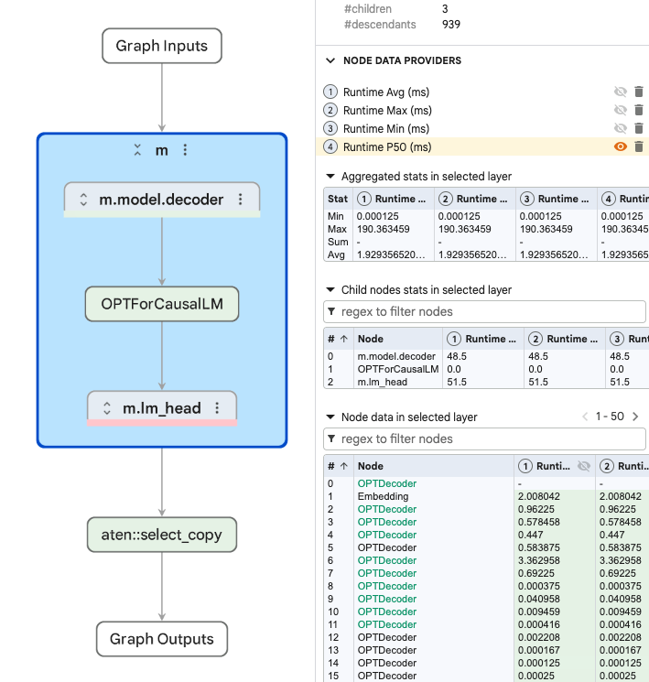Screen dimensions: 649x682
Task: Delete Runtime Max (ms) provider
Action: [639, 110]
